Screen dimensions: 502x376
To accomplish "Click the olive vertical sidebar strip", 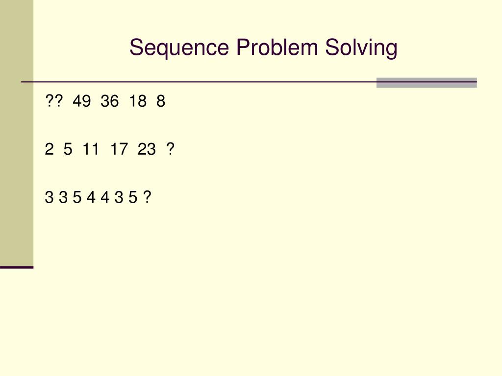I will click(x=17, y=133).
